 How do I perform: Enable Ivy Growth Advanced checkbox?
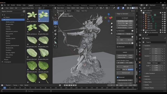pyautogui.click(x=118, y=47)
